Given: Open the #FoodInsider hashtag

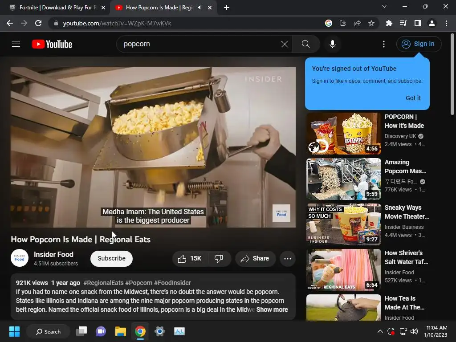Looking at the screenshot, I should point(172,283).
